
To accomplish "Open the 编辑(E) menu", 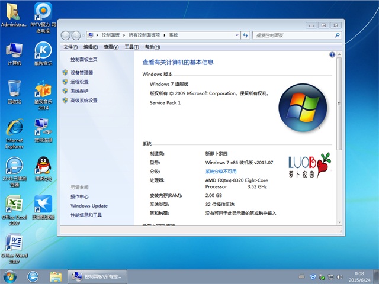I will pyautogui.click(x=91, y=47).
